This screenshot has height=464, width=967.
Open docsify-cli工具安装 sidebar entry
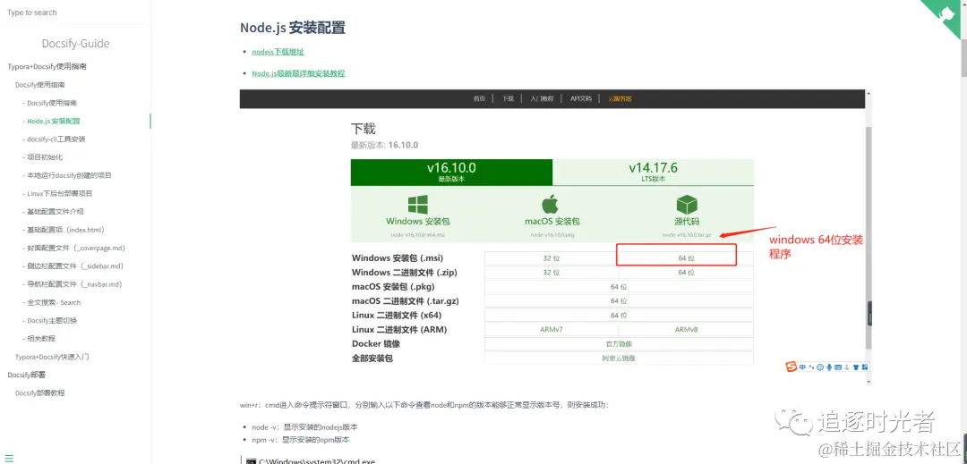click(56, 139)
